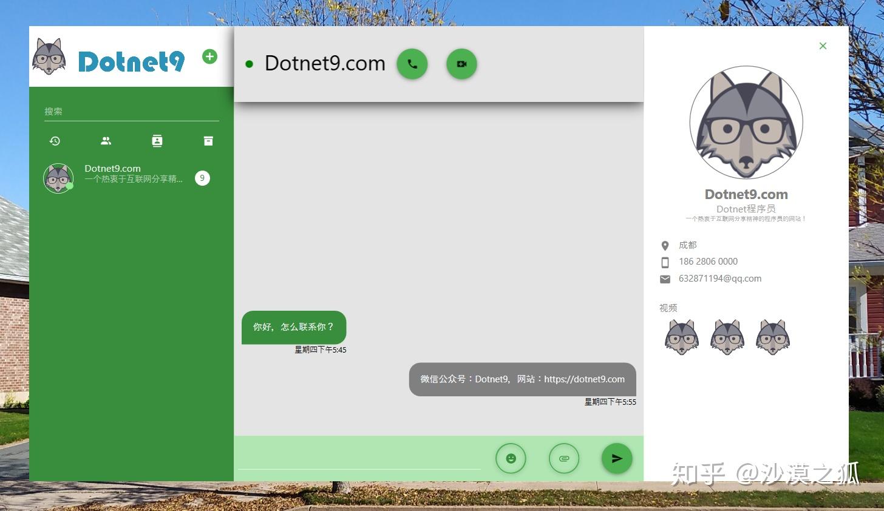Click the large Dotnet9.com profile picture

tap(746, 122)
